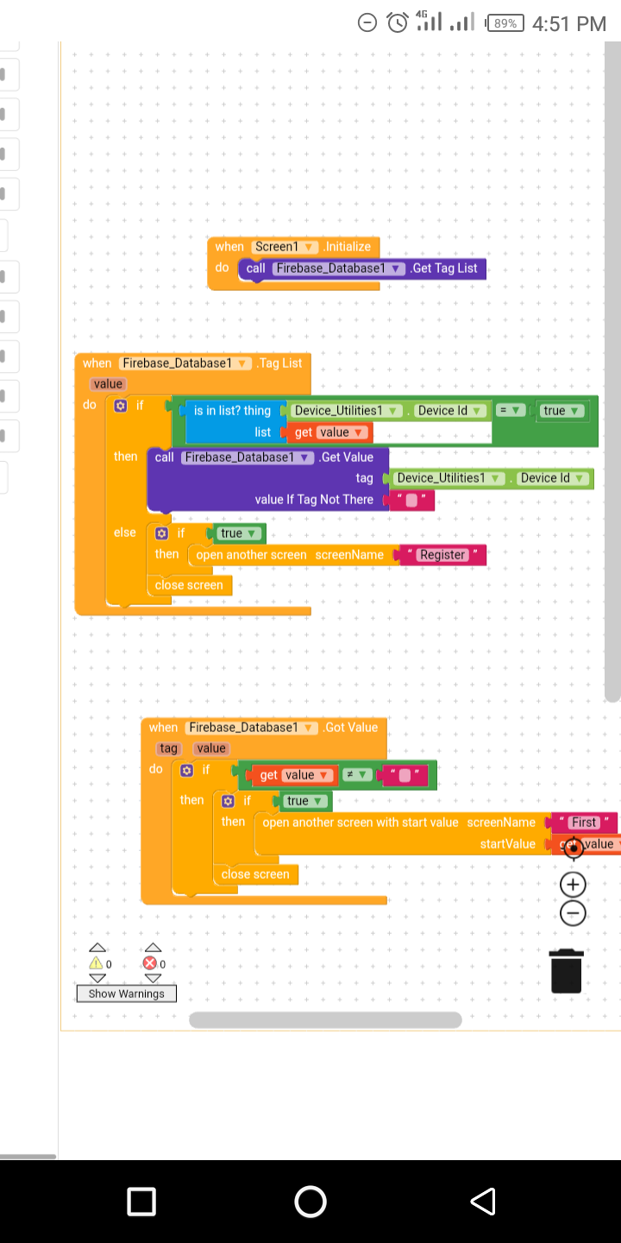The image size is (621, 1243).
Task: Click the red error counter icon
Action: pyautogui.click(x=151, y=963)
